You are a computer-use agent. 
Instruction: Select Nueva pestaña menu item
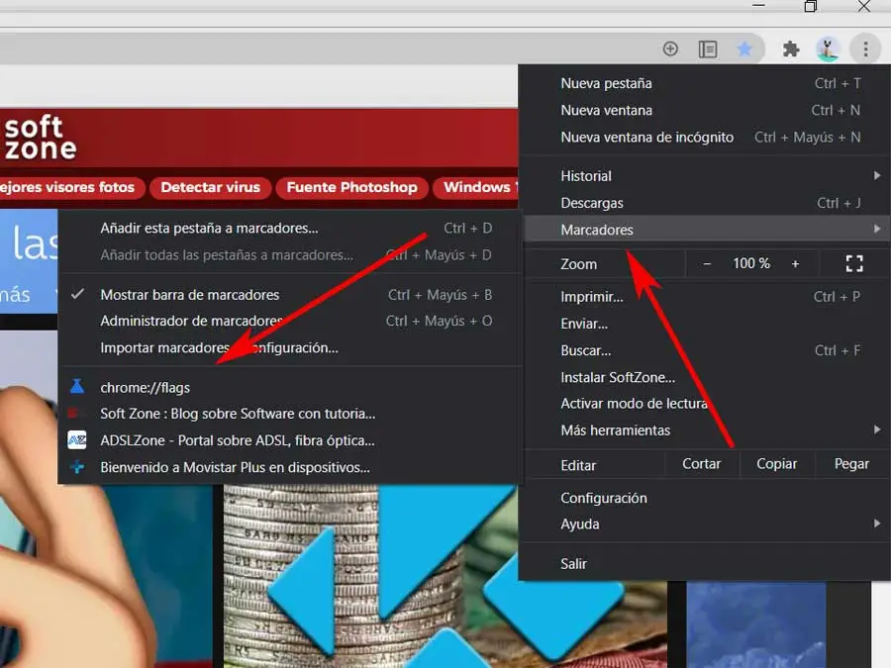point(705,83)
